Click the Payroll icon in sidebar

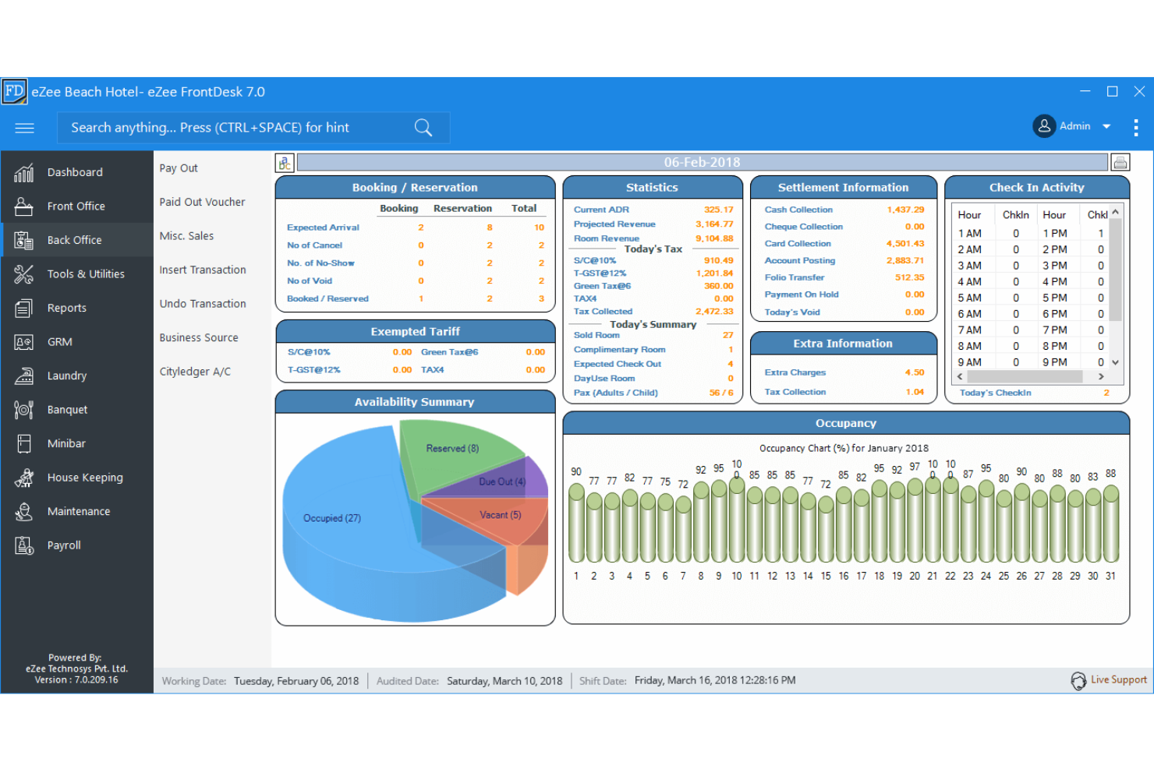[24, 545]
